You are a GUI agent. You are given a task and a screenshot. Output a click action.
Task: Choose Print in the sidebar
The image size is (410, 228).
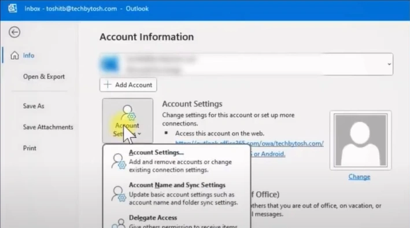pyautogui.click(x=29, y=148)
